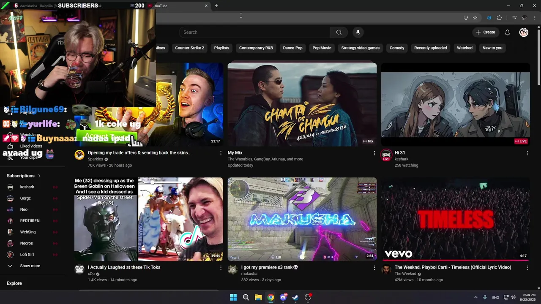Select the Counter-Strike 2 filter chip

[189, 48]
